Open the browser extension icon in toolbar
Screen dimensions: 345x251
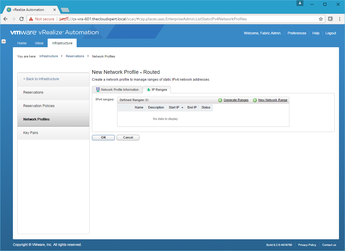pyautogui.click(x=330, y=19)
